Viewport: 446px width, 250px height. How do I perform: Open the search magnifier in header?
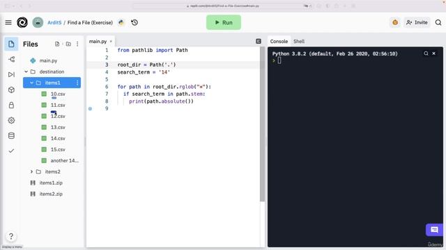[x=438, y=22]
